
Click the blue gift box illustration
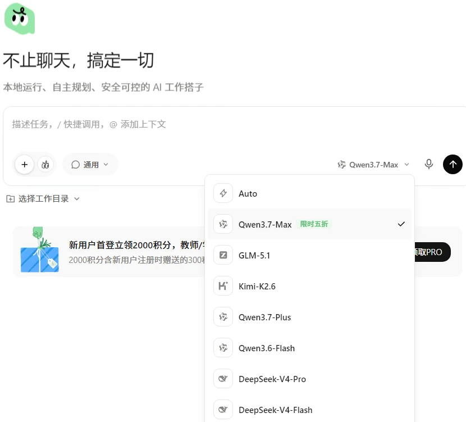pos(39,250)
